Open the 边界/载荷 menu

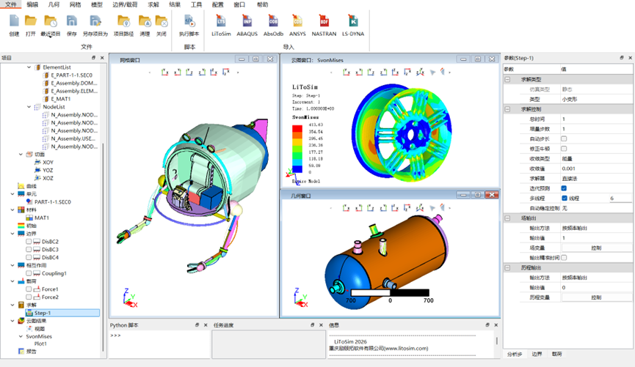click(x=125, y=4)
